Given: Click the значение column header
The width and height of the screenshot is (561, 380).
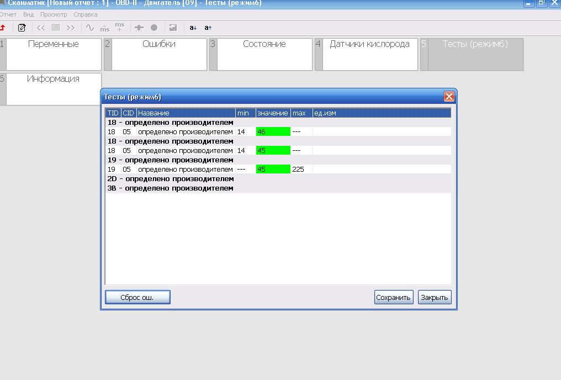Looking at the screenshot, I should [x=273, y=113].
